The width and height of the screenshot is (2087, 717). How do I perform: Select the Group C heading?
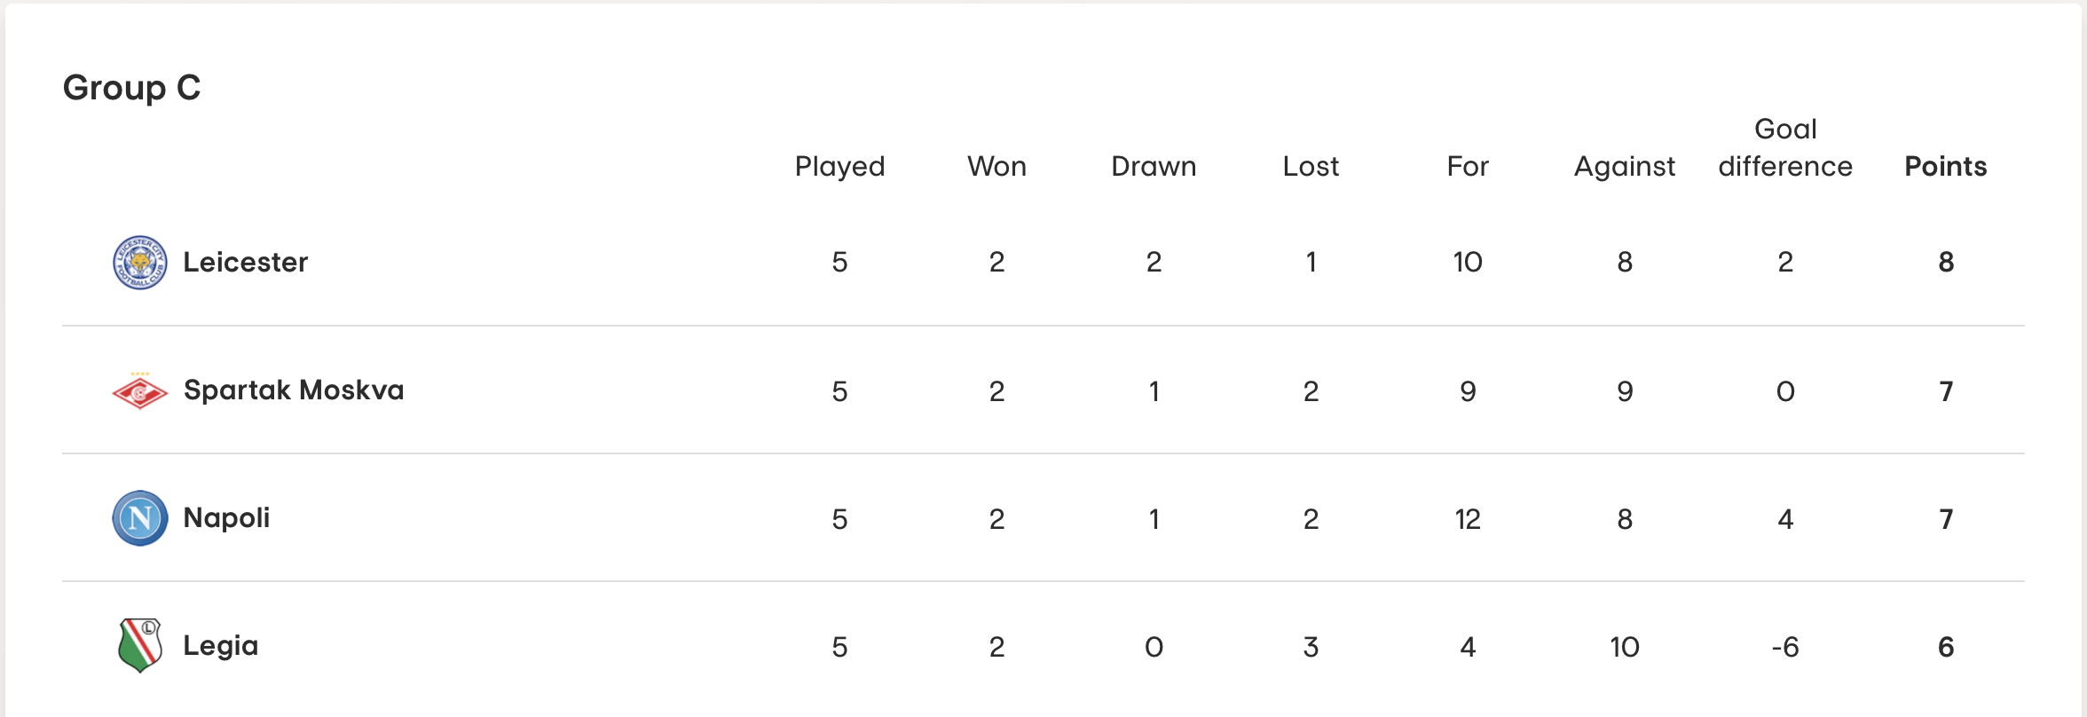coord(132,88)
